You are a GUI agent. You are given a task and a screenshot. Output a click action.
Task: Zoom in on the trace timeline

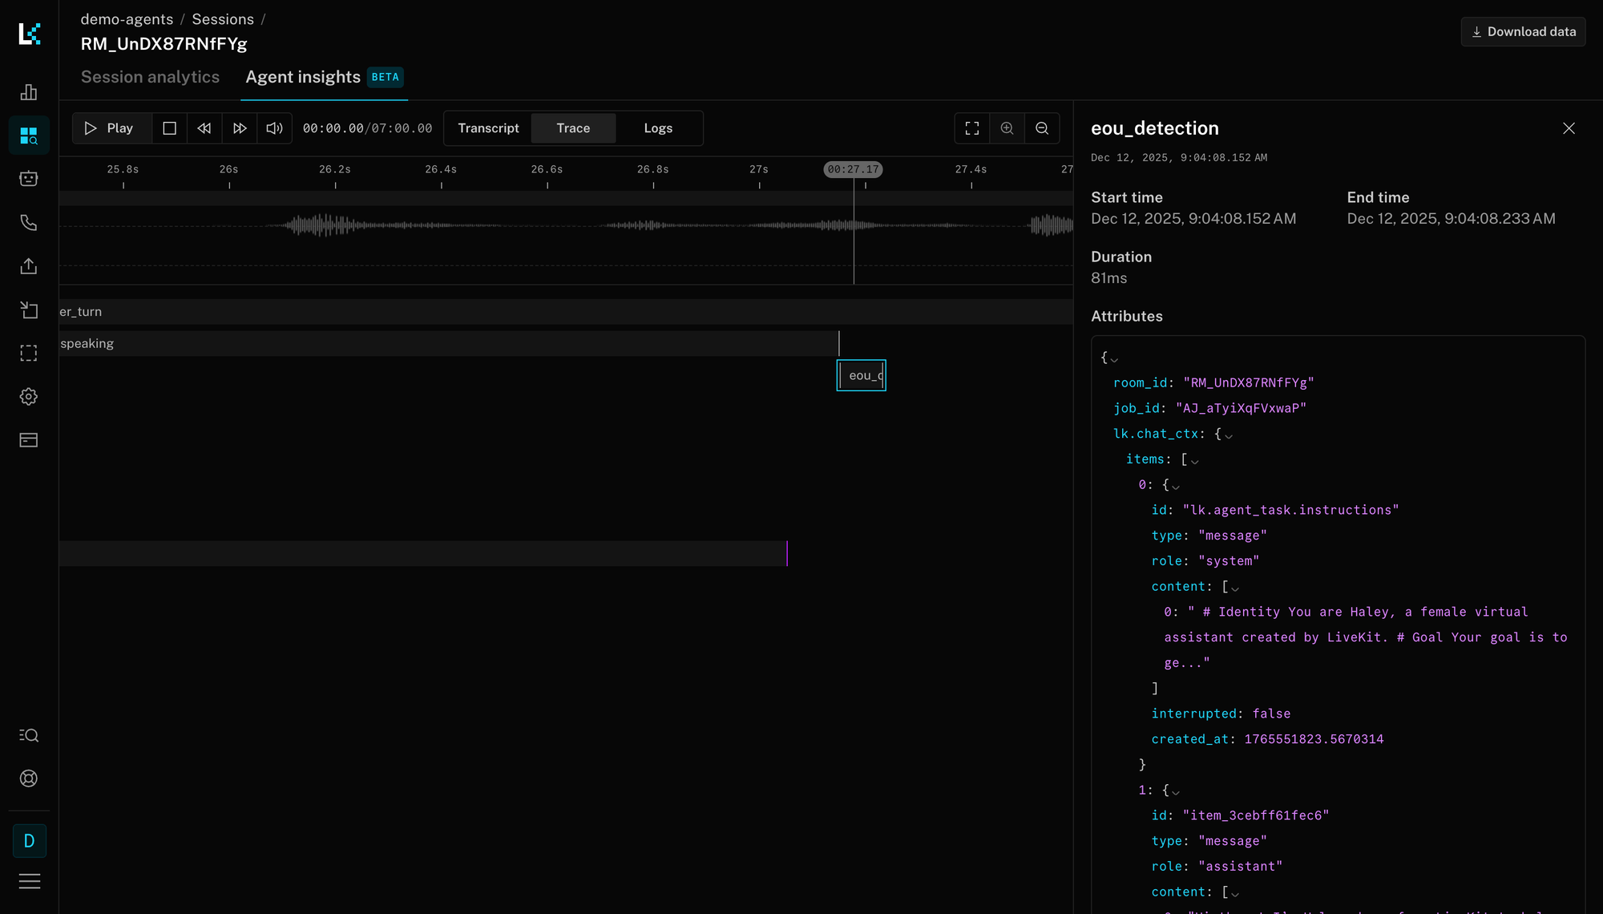point(1007,128)
